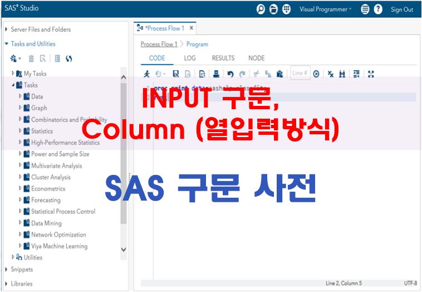Click the trash delete icon in the Tasks toolbar

[32, 59]
